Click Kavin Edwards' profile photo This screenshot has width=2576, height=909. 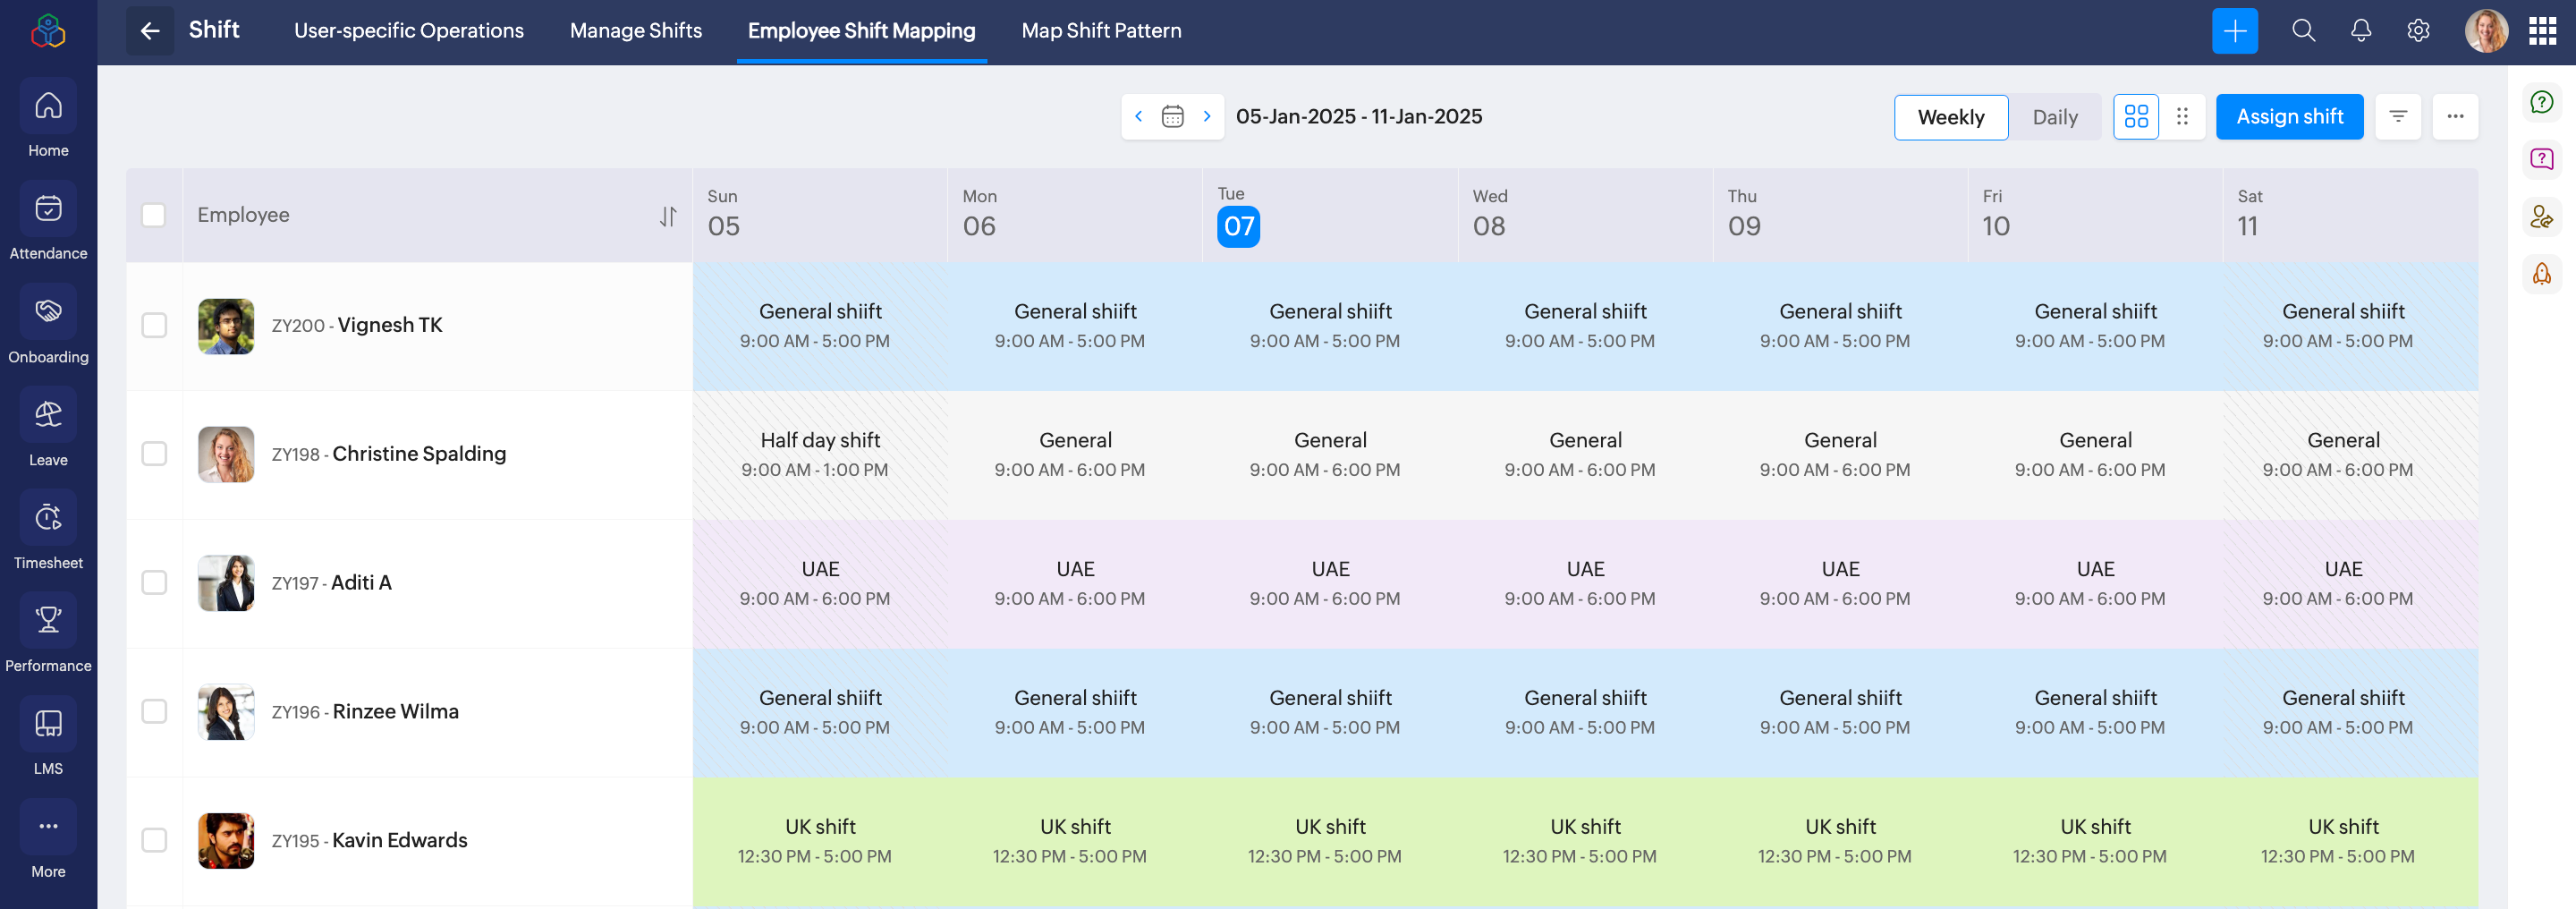click(x=226, y=840)
